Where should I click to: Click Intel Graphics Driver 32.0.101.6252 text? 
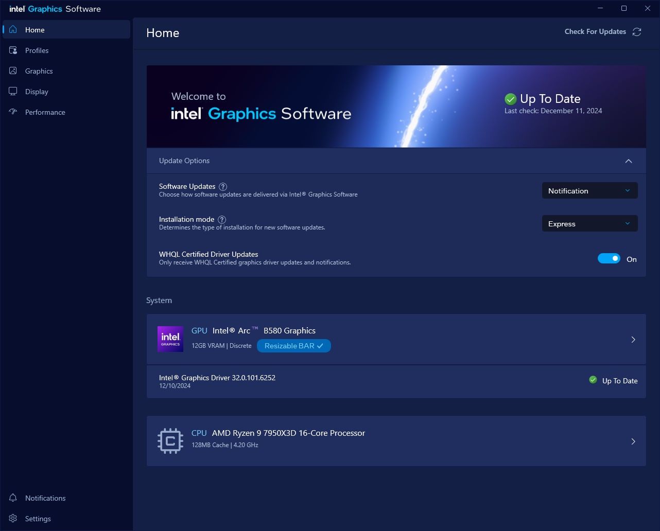[x=217, y=378]
